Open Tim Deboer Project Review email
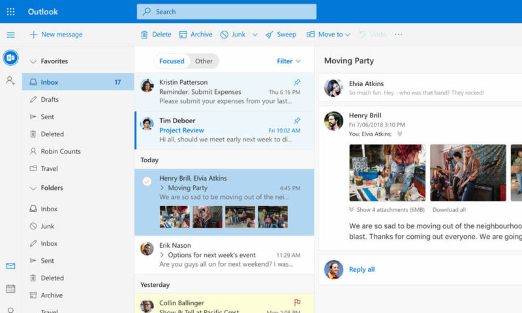Image resolution: width=522 pixels, height=313 pixels. click(x=224, y=130)
